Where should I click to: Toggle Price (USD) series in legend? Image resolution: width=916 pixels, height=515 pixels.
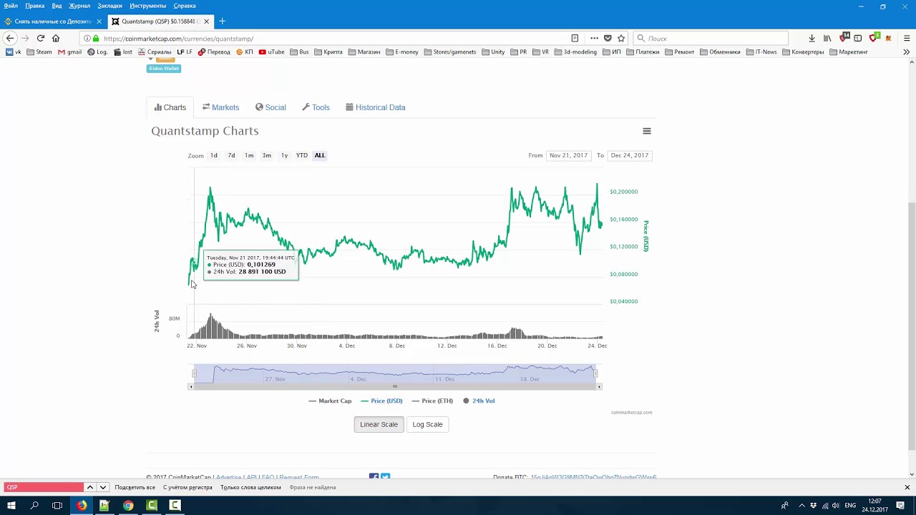[x=381, y=401]
